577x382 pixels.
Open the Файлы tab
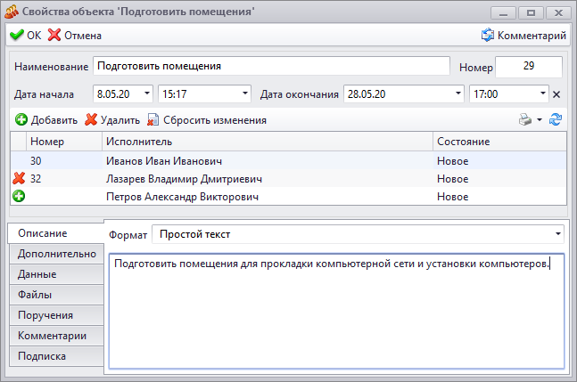pos(57,295)
